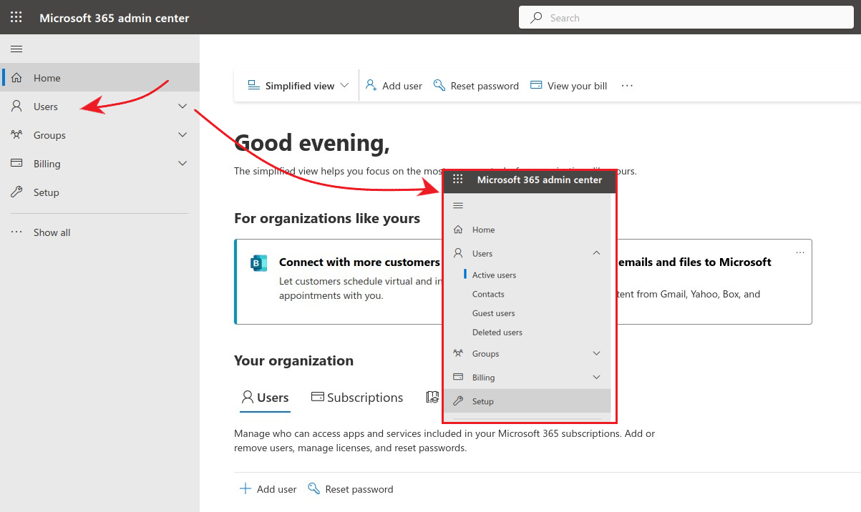This screenshot has width=861, height=512.
Task: Click Add user below the Users tab description
Action: [268, 489]
